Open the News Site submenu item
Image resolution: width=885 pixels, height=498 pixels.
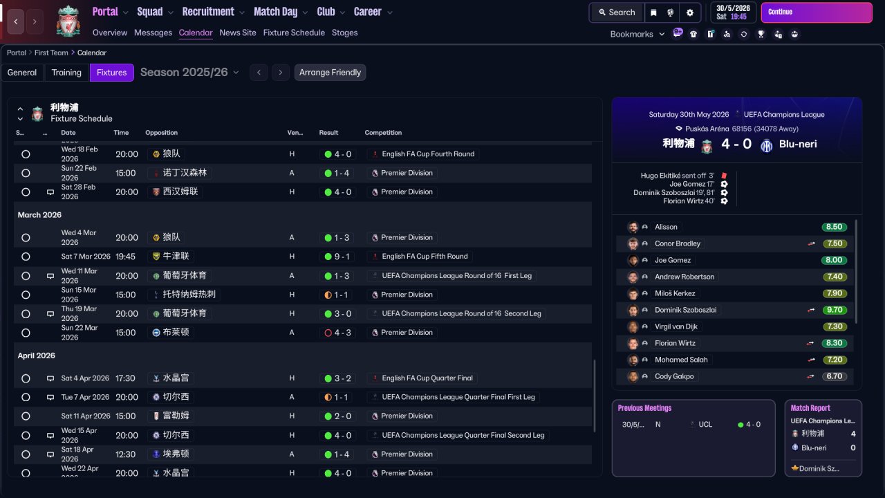238,33
